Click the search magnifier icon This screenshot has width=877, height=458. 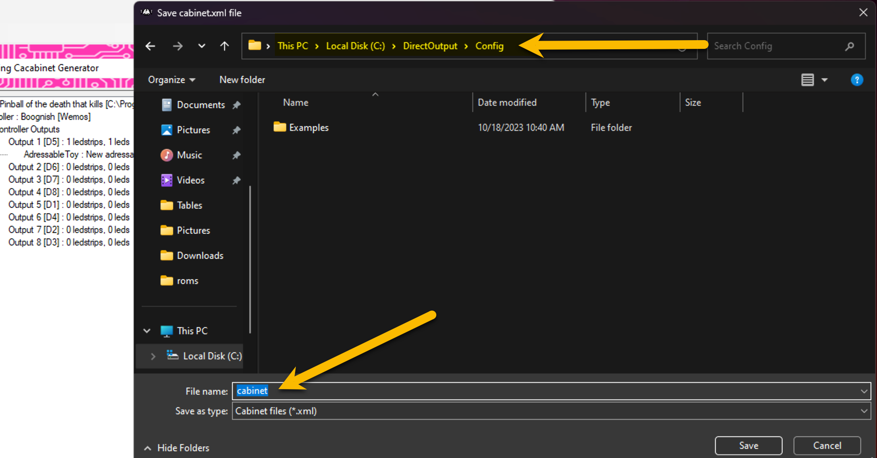(x=849, y=46)
